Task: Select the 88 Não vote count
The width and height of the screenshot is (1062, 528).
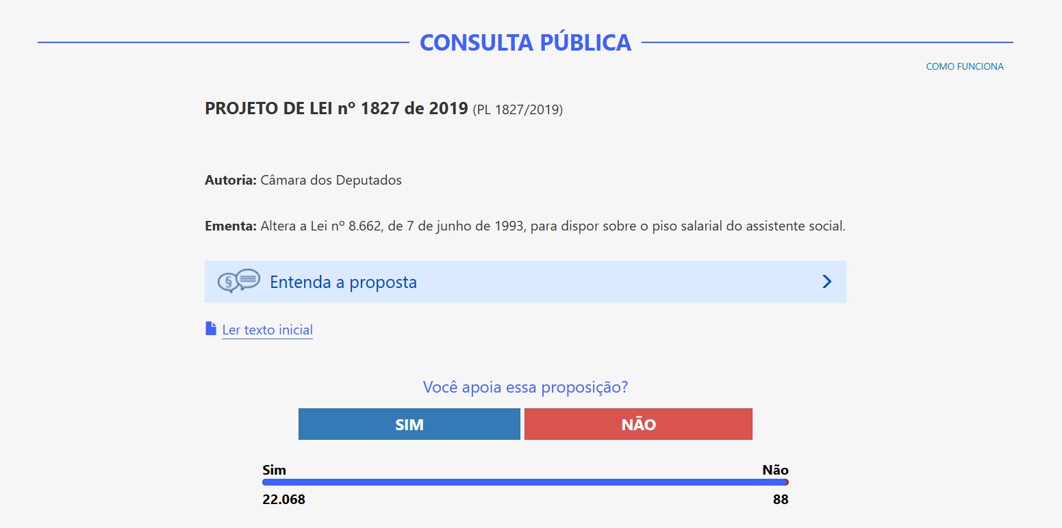Action: pos(781,499)
